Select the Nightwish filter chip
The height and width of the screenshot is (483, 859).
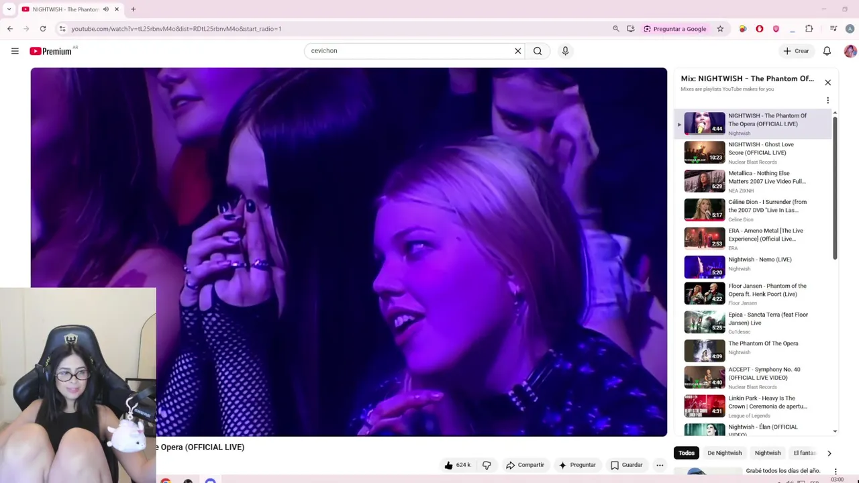point(767,453)
